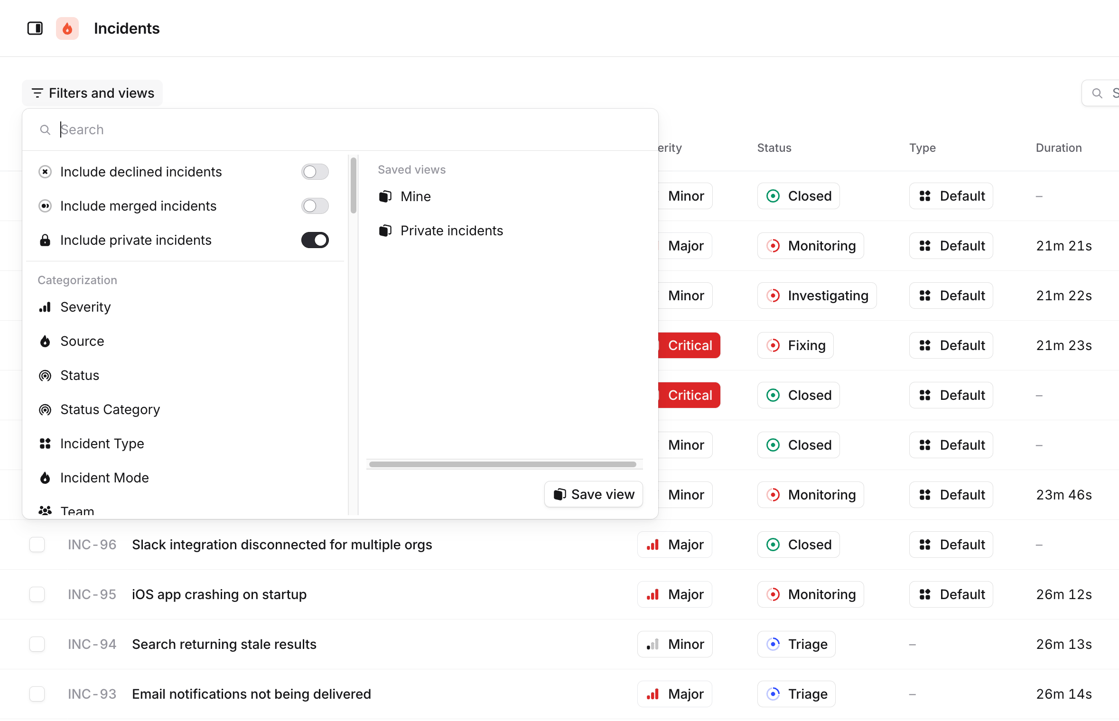
Task: Open the Investigating status dropdown
Action: pyautogui.click(x=817, y=296)
